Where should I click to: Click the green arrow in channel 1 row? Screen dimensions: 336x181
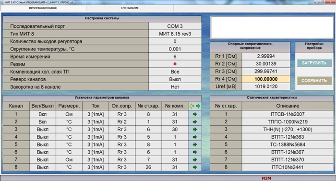click(x=195, y=114)
